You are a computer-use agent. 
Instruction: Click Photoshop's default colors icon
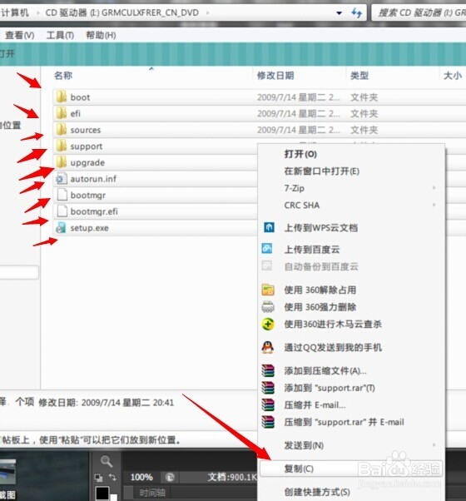point(99,478)
